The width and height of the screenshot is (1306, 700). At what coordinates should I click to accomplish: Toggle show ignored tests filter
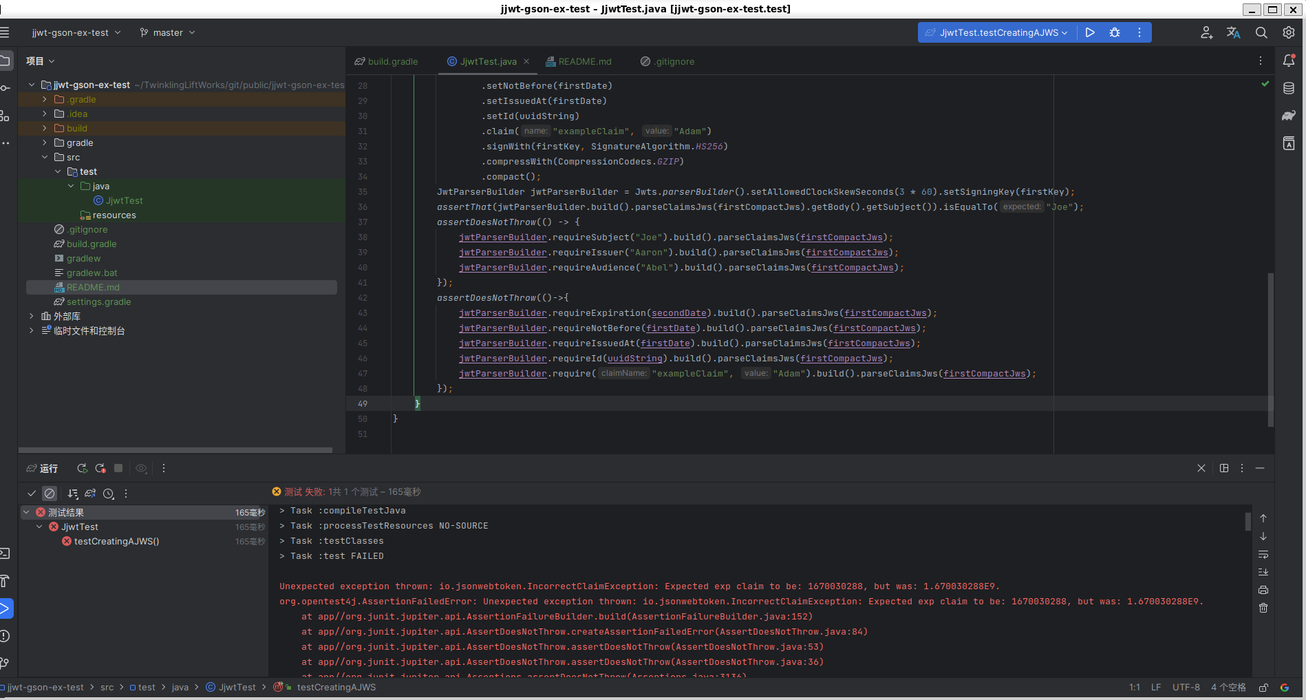50,494
